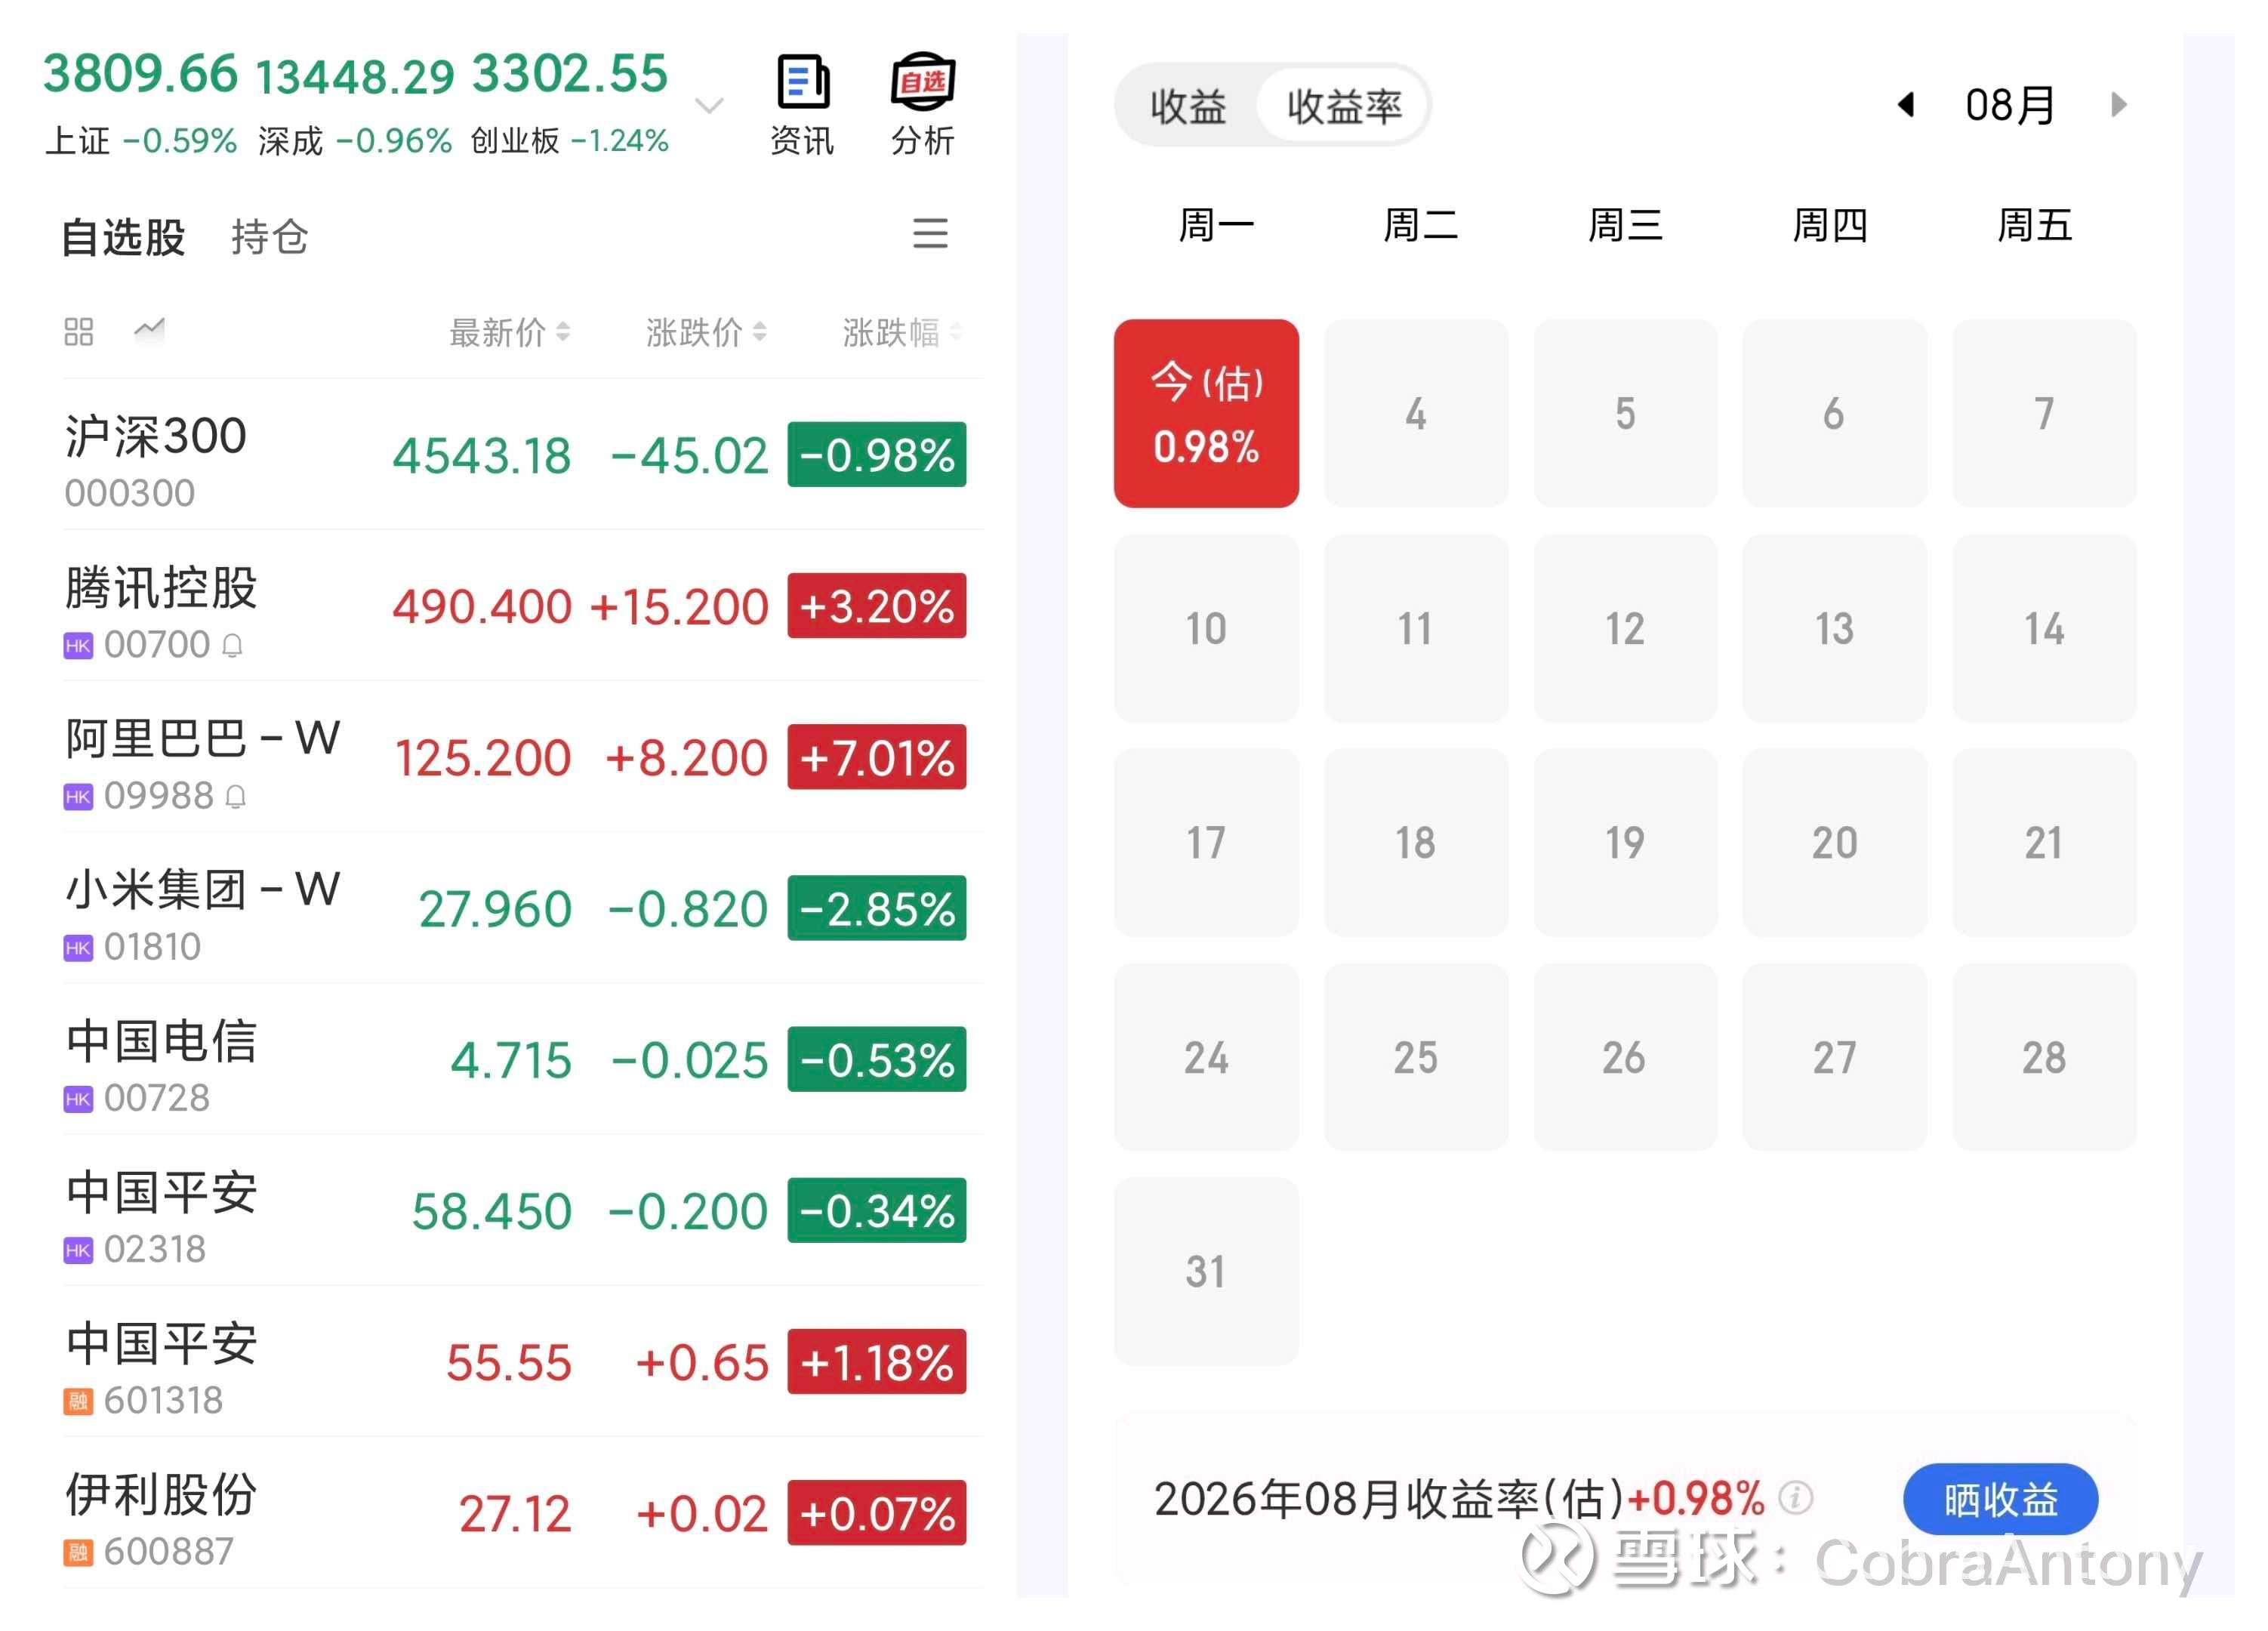Open the 伊利股份 stock row
This screenshot has height=1631, width=2268.
523,1512
